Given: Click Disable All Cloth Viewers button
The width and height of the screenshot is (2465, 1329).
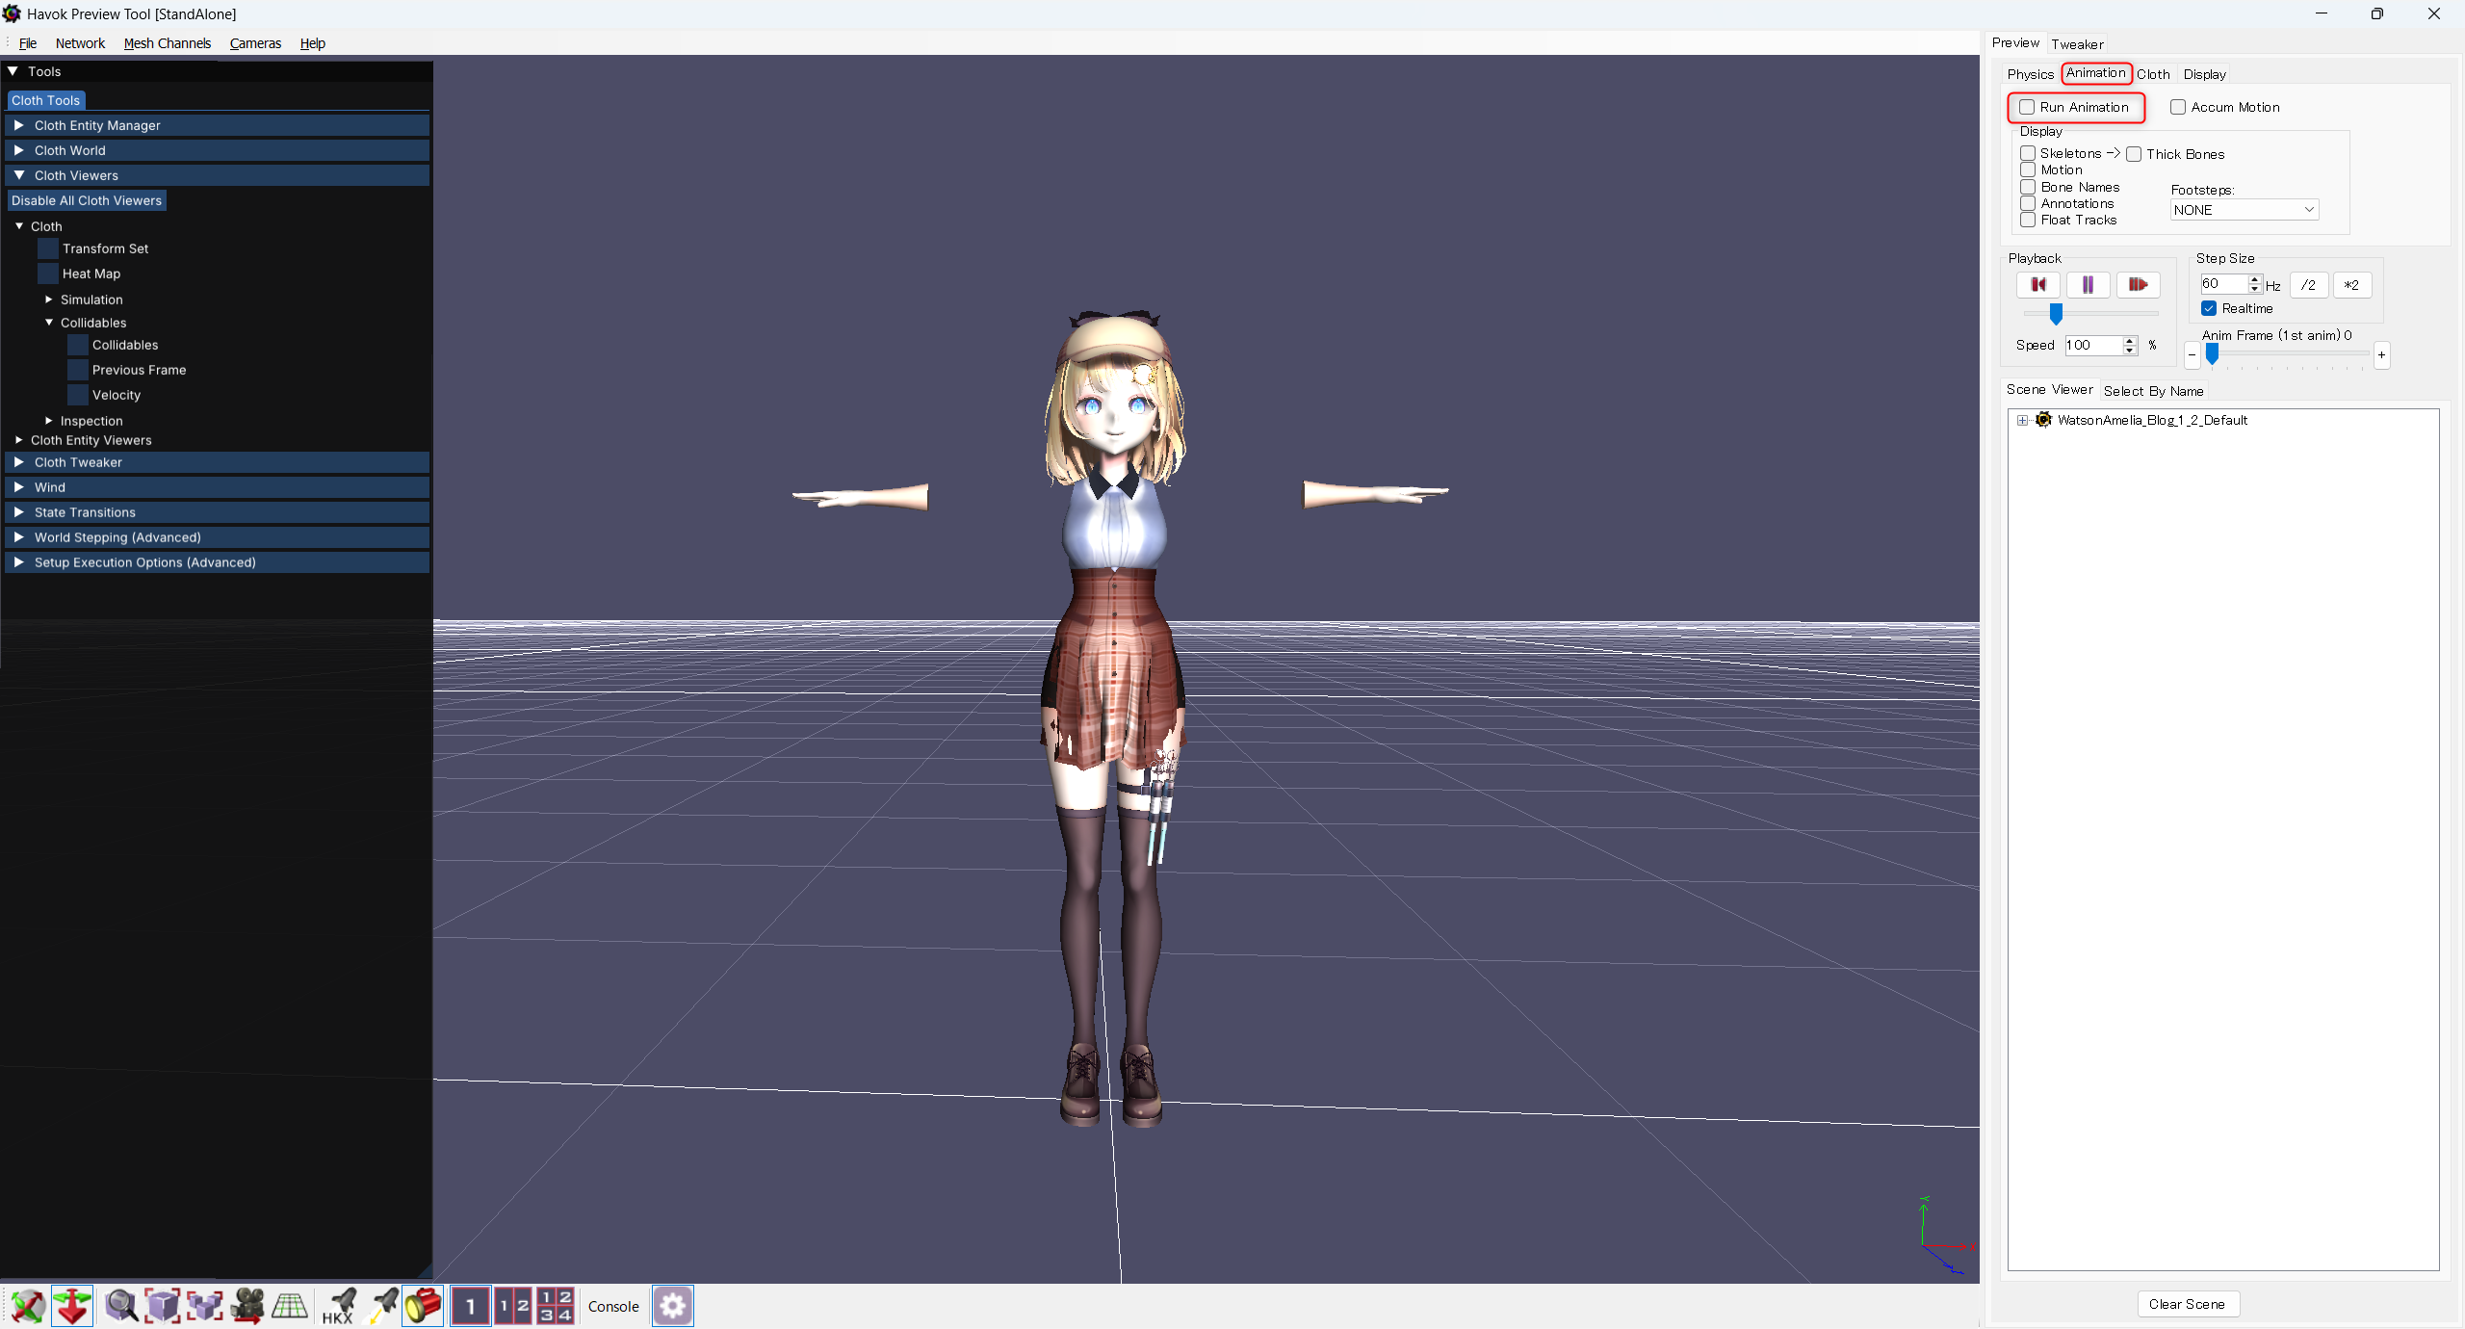Looking at the screenshot, I should (x=87, y=200).
